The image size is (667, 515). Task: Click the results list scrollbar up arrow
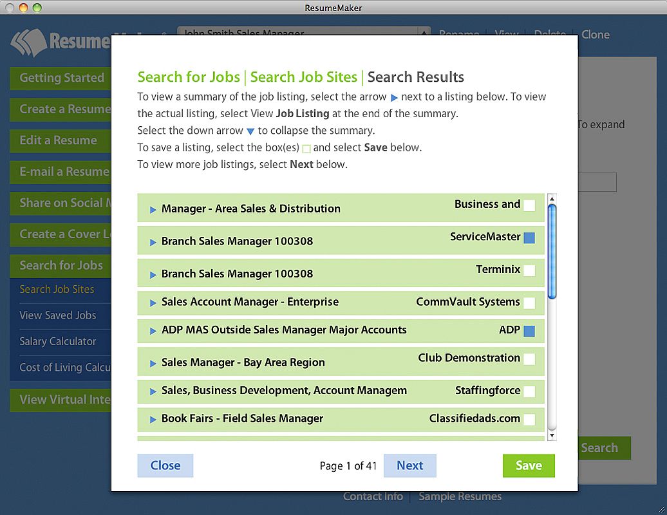(552, 199)
